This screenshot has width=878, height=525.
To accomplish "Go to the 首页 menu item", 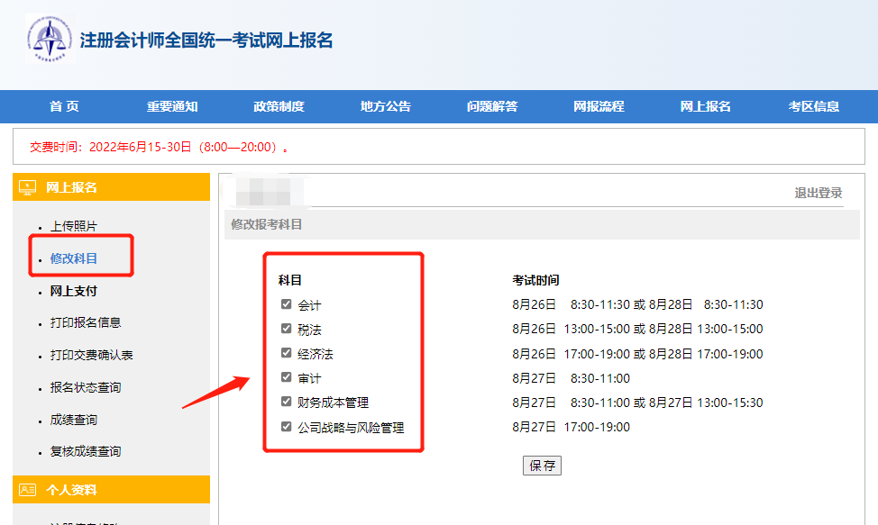I will (x=62, y=106).
